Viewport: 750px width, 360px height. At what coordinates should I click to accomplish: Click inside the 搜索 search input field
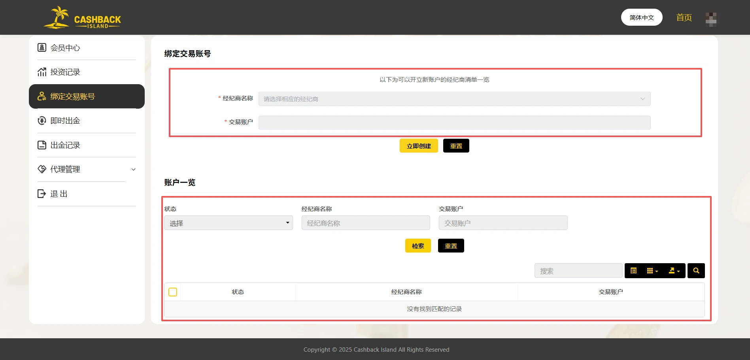pos(578,270)
